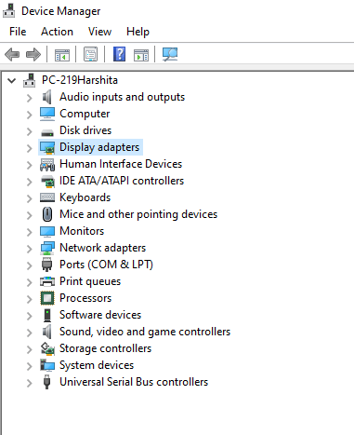
Task: Expand the Keyboards chevron
Action: coord(29,198)
